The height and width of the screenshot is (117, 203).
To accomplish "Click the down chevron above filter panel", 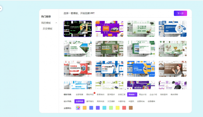I will pyautogui.click(x=125, y=89).
